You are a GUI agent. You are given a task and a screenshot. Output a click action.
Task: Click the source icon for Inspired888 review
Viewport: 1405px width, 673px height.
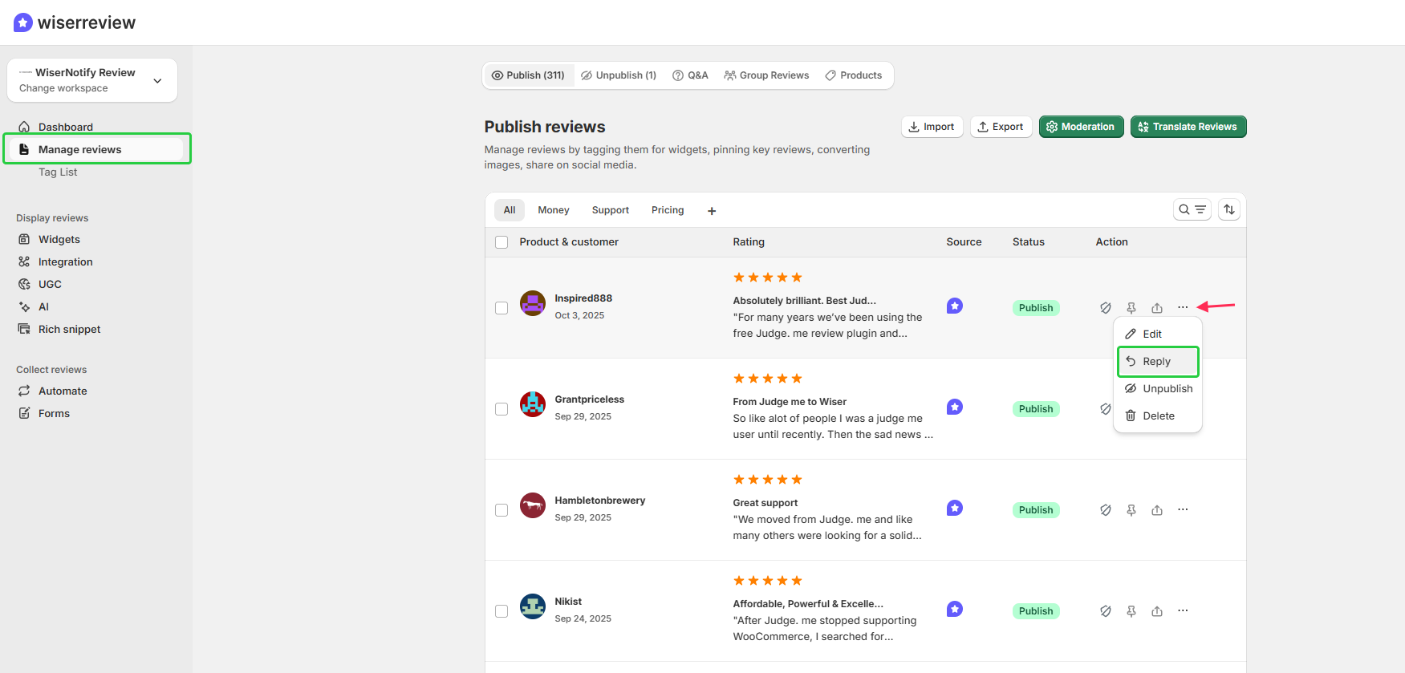955,306
